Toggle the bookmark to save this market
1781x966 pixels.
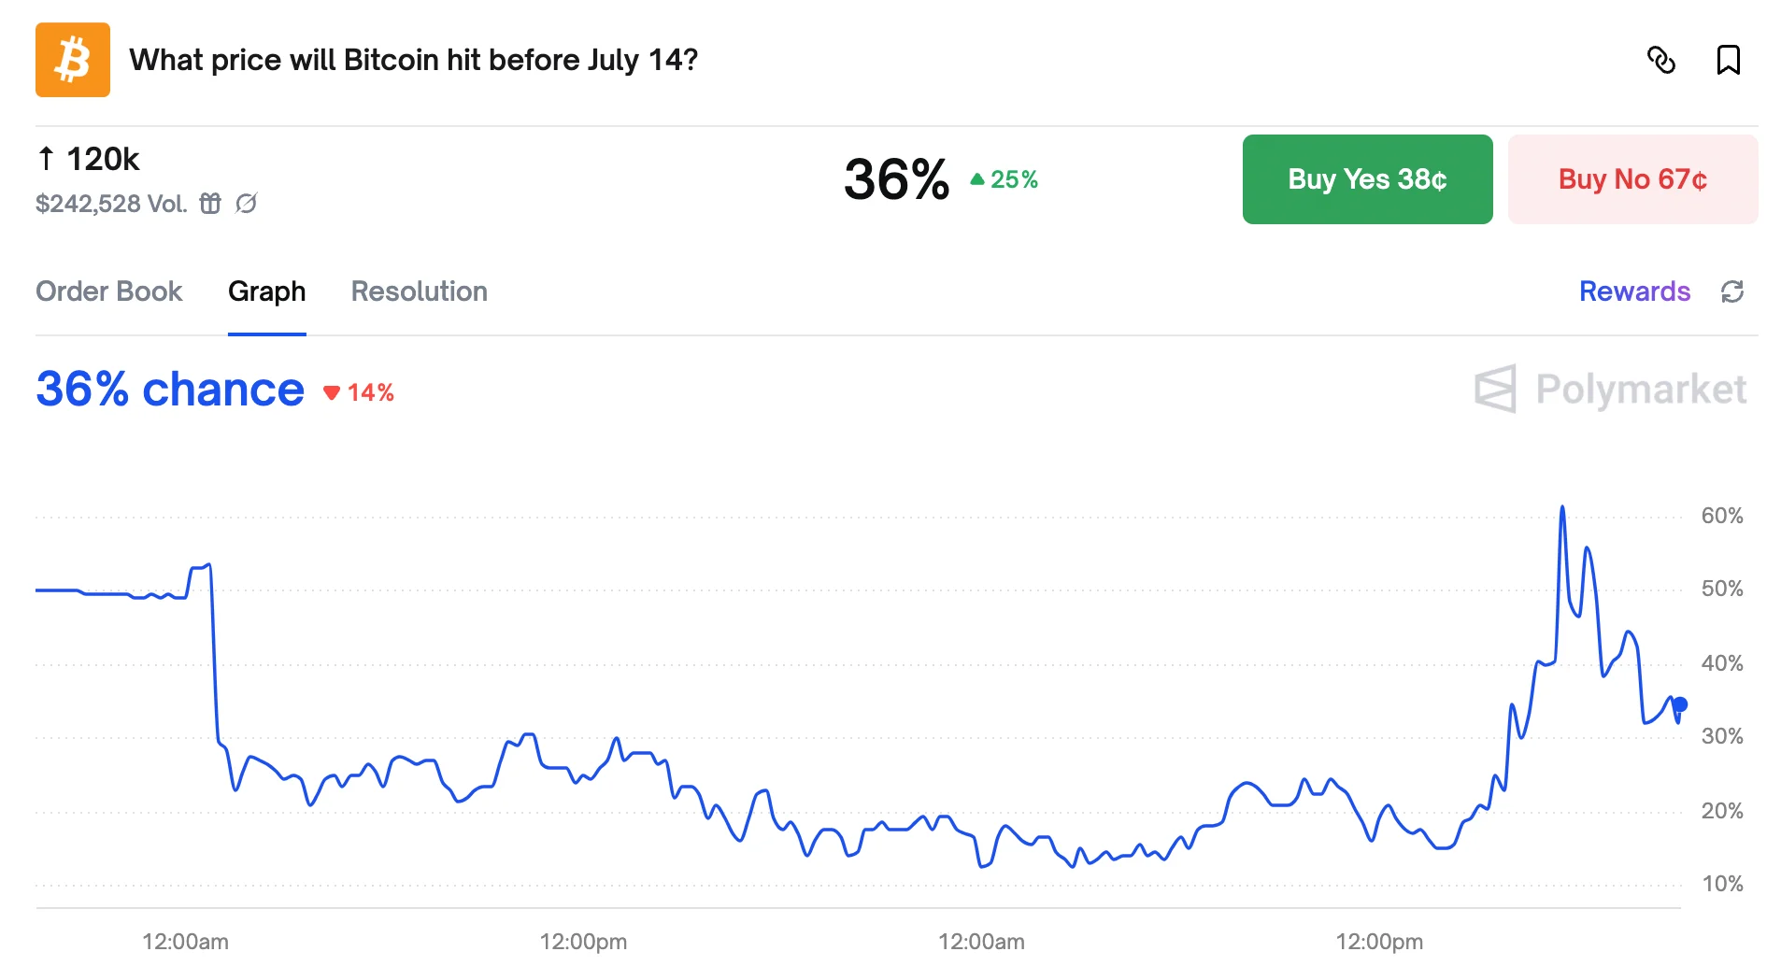[x=1730, y=60]
